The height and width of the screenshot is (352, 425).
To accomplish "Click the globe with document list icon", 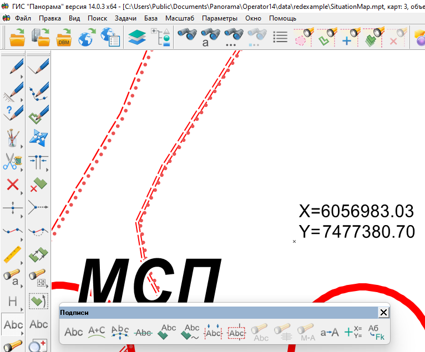I will (x=110, y=37).
